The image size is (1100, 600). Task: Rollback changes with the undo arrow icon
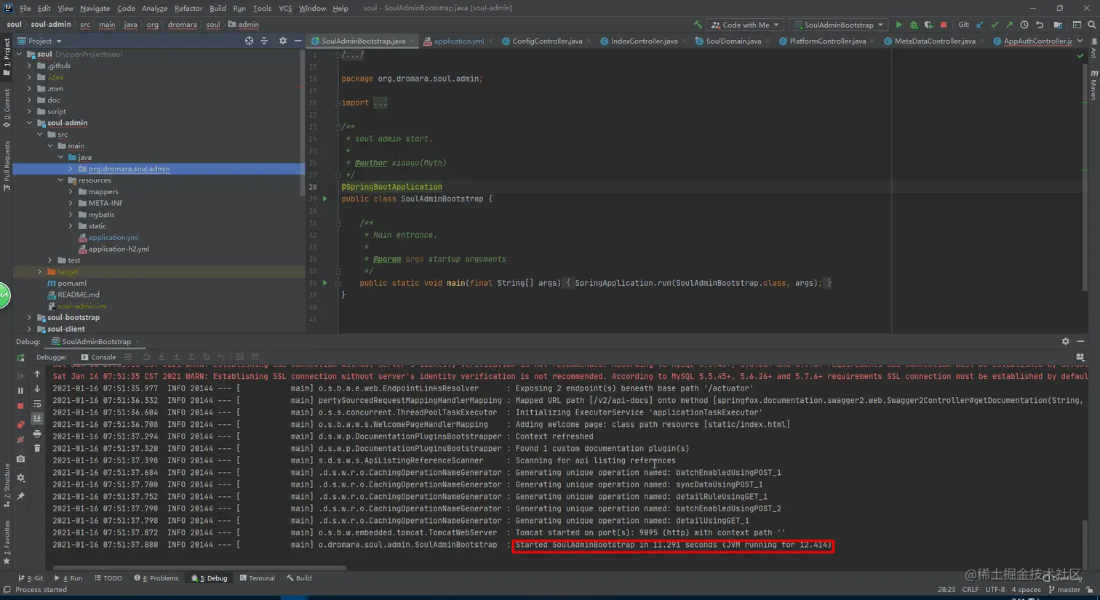pyautogui.click(x=1040, y=25)
